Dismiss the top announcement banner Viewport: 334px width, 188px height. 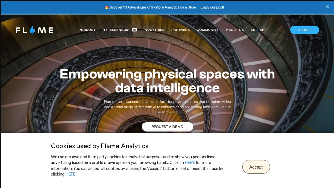pos(327,7)
